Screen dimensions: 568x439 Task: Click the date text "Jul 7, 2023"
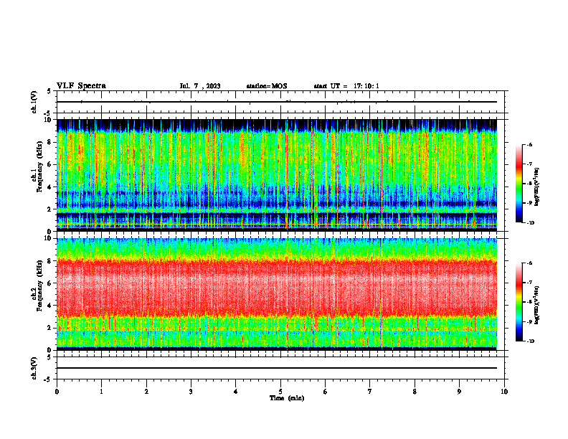click(200, 86)
